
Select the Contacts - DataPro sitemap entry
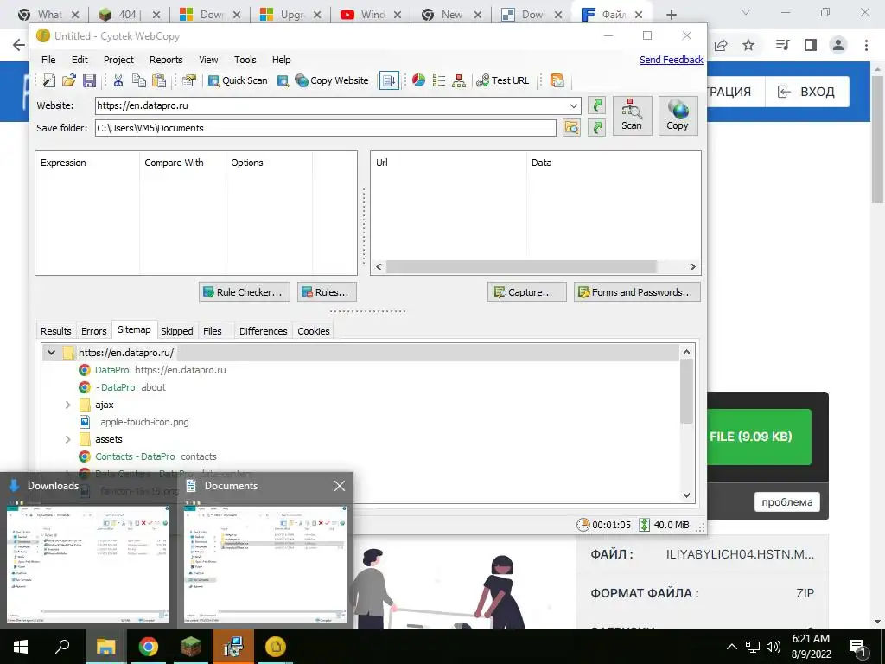(156, 456)
